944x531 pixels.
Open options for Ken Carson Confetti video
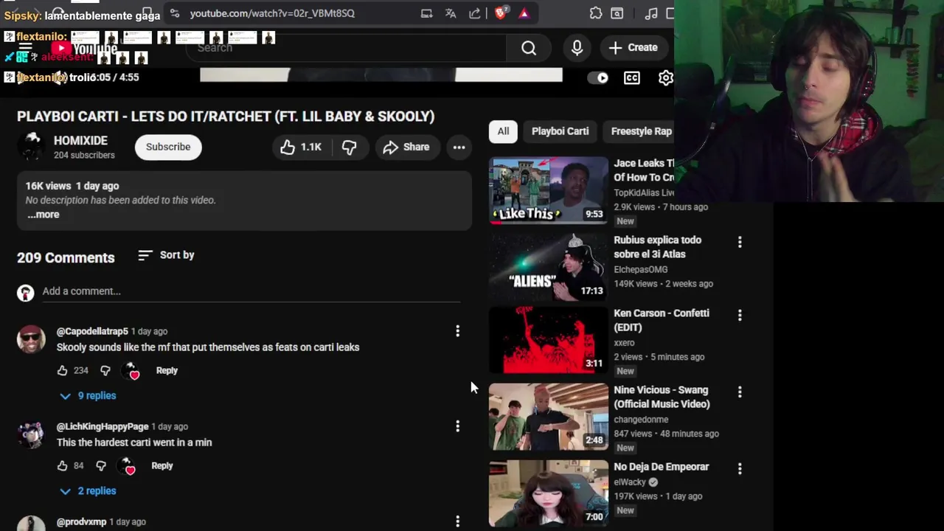[x=740, y=315]
